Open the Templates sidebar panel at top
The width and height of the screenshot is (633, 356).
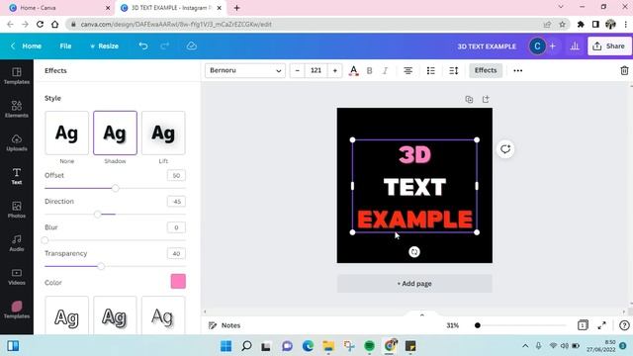(x=17, y=75)
